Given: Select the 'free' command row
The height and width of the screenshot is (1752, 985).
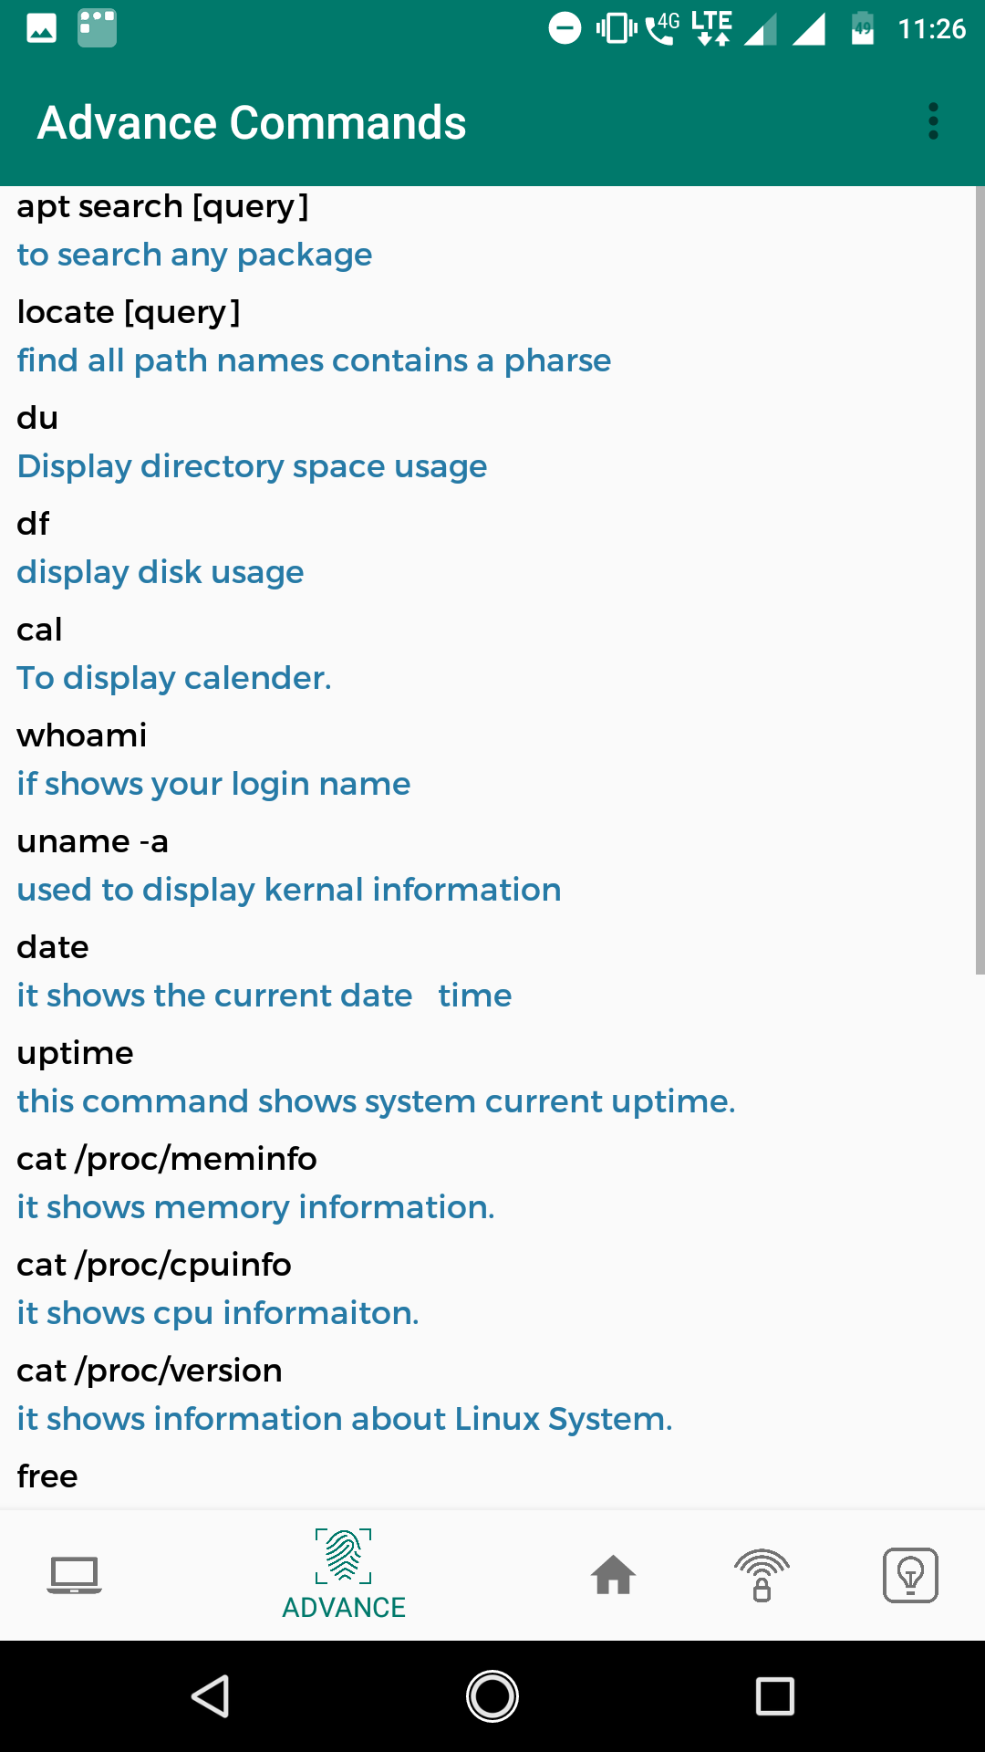Looking at the screenshot, I should tap(47, 1476).
